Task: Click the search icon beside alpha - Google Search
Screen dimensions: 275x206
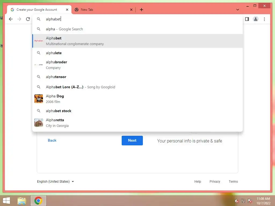Action: 39,29
